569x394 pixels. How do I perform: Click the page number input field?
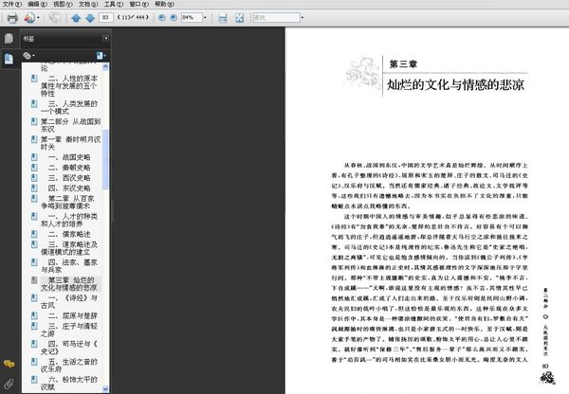click(105, 18)
